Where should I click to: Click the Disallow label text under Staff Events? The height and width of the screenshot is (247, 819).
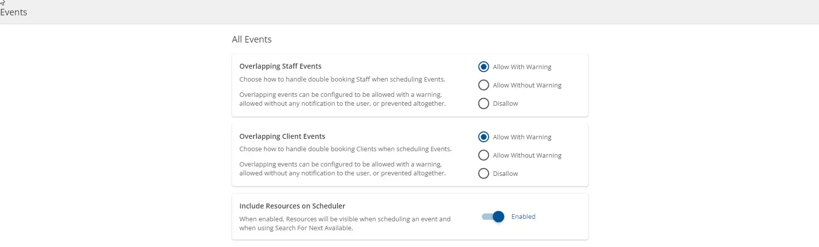pyautogui.click(x=505, y=103)
